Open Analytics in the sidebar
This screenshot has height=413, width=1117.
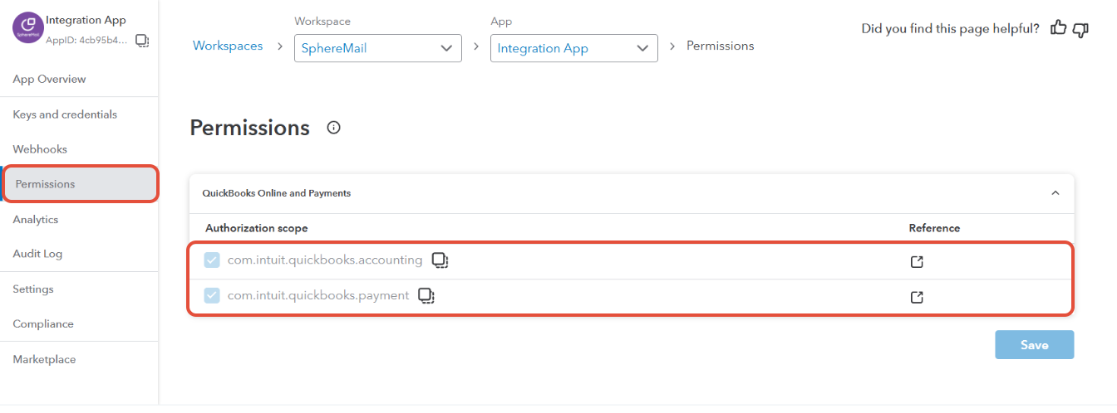36,220
